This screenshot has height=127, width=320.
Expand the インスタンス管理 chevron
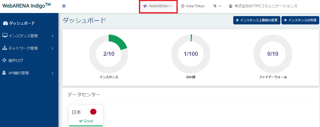point(53,36)
